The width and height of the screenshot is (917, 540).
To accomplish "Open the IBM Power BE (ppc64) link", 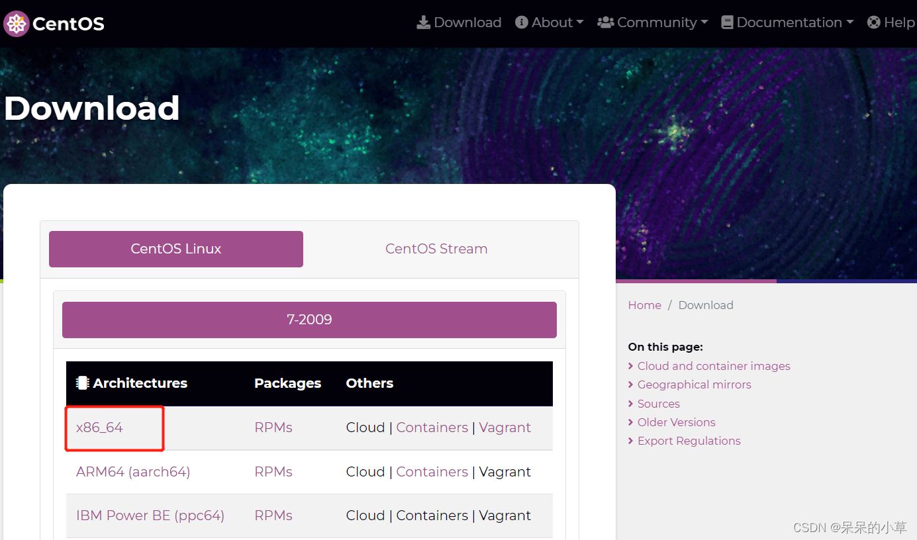I will pos(150,516).
